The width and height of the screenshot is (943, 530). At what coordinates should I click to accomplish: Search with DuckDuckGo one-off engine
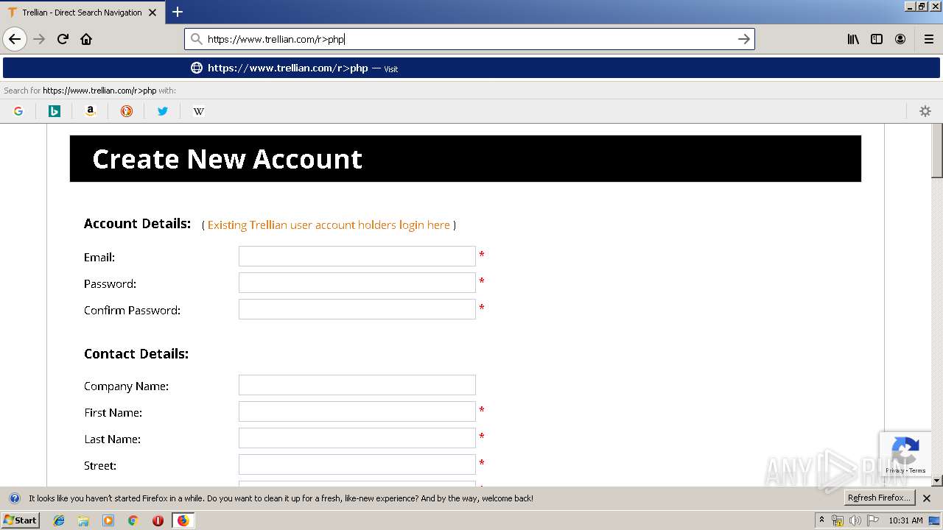[127, 111]
